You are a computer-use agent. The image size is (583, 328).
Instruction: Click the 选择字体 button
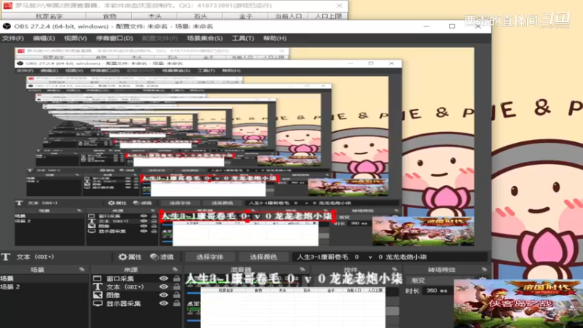click(210, 257)
